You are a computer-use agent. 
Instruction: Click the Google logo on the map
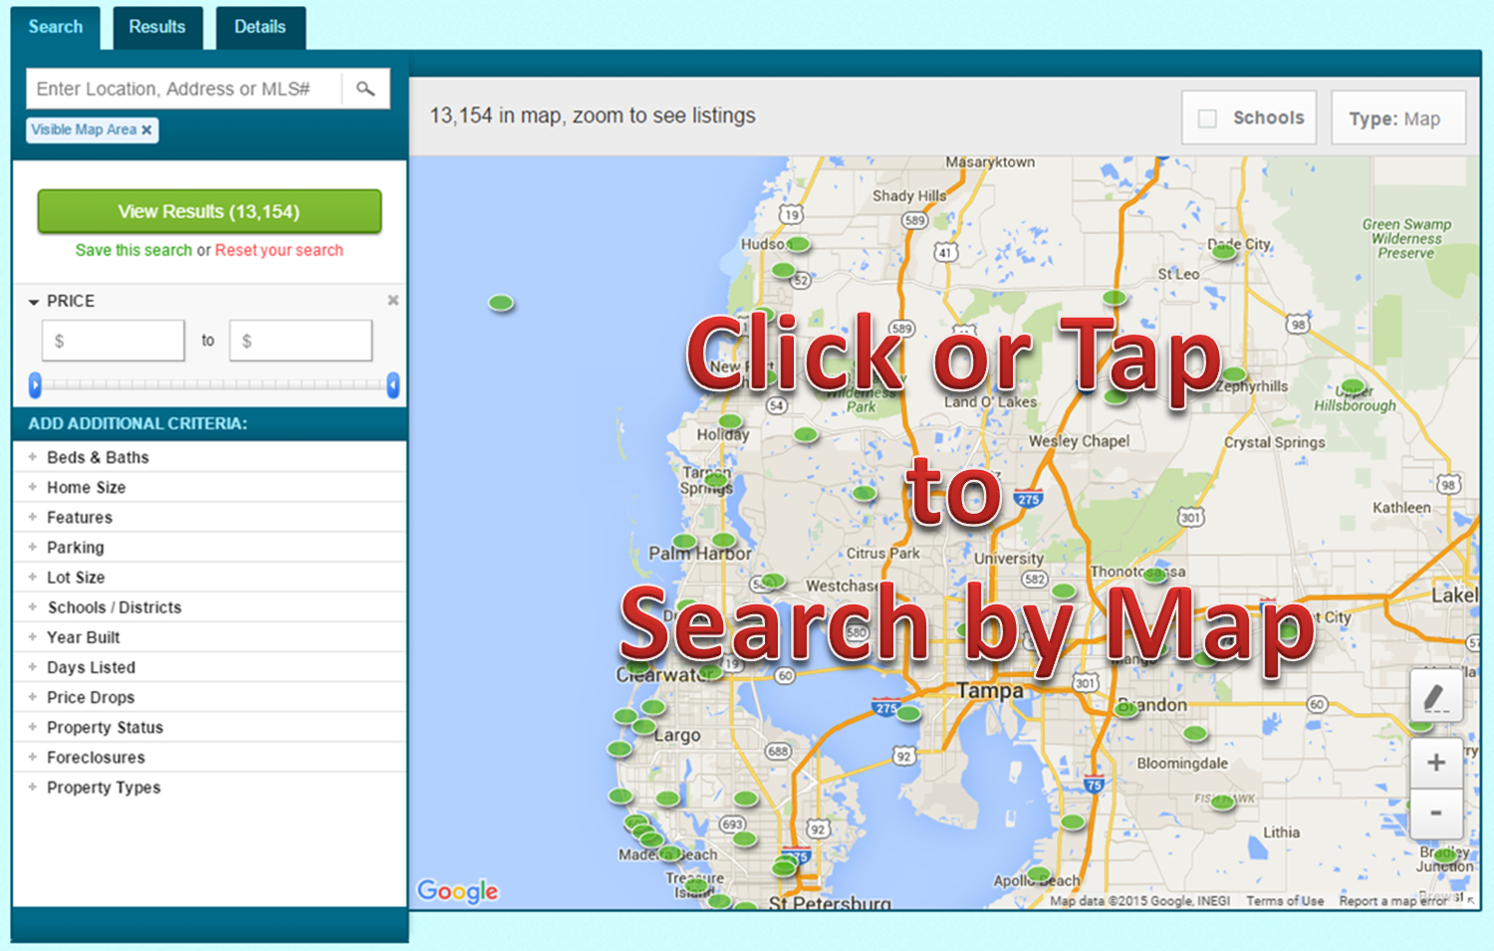click(457, 890)
